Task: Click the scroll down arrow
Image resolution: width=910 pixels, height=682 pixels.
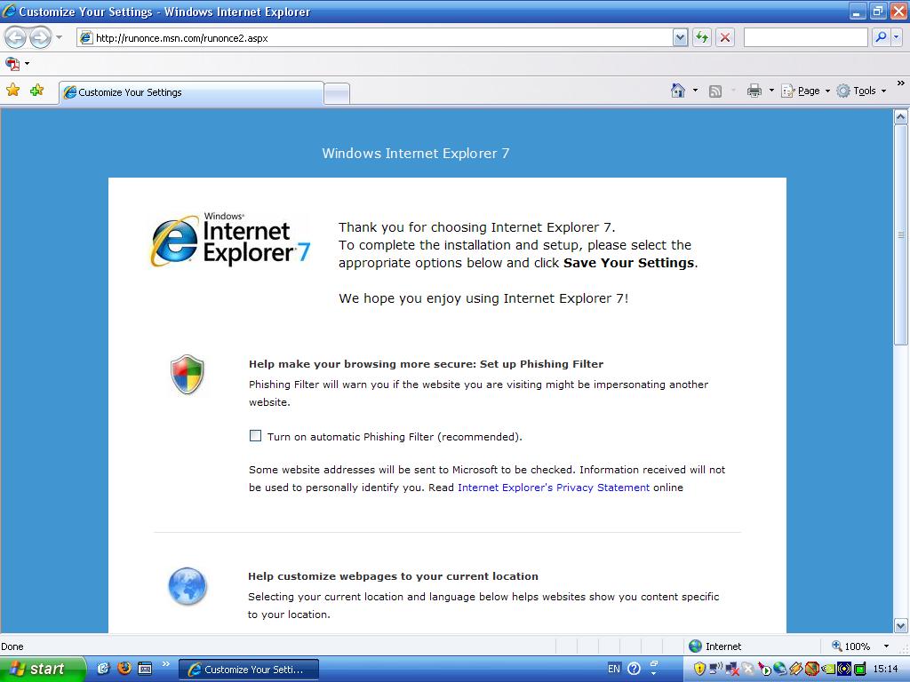Action: [901, 626]
